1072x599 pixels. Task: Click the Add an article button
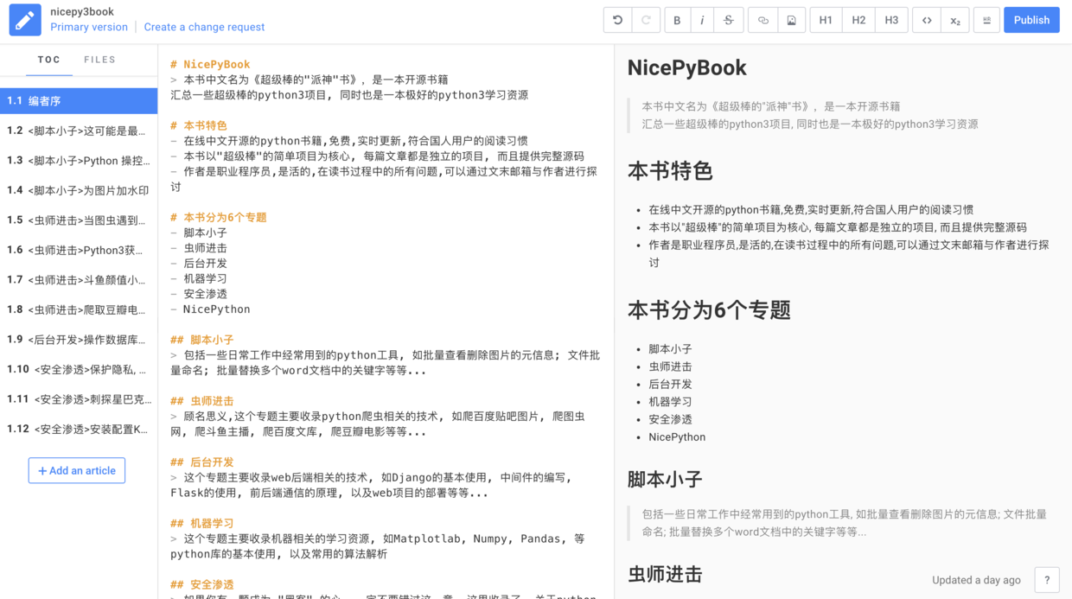(76, 470)
